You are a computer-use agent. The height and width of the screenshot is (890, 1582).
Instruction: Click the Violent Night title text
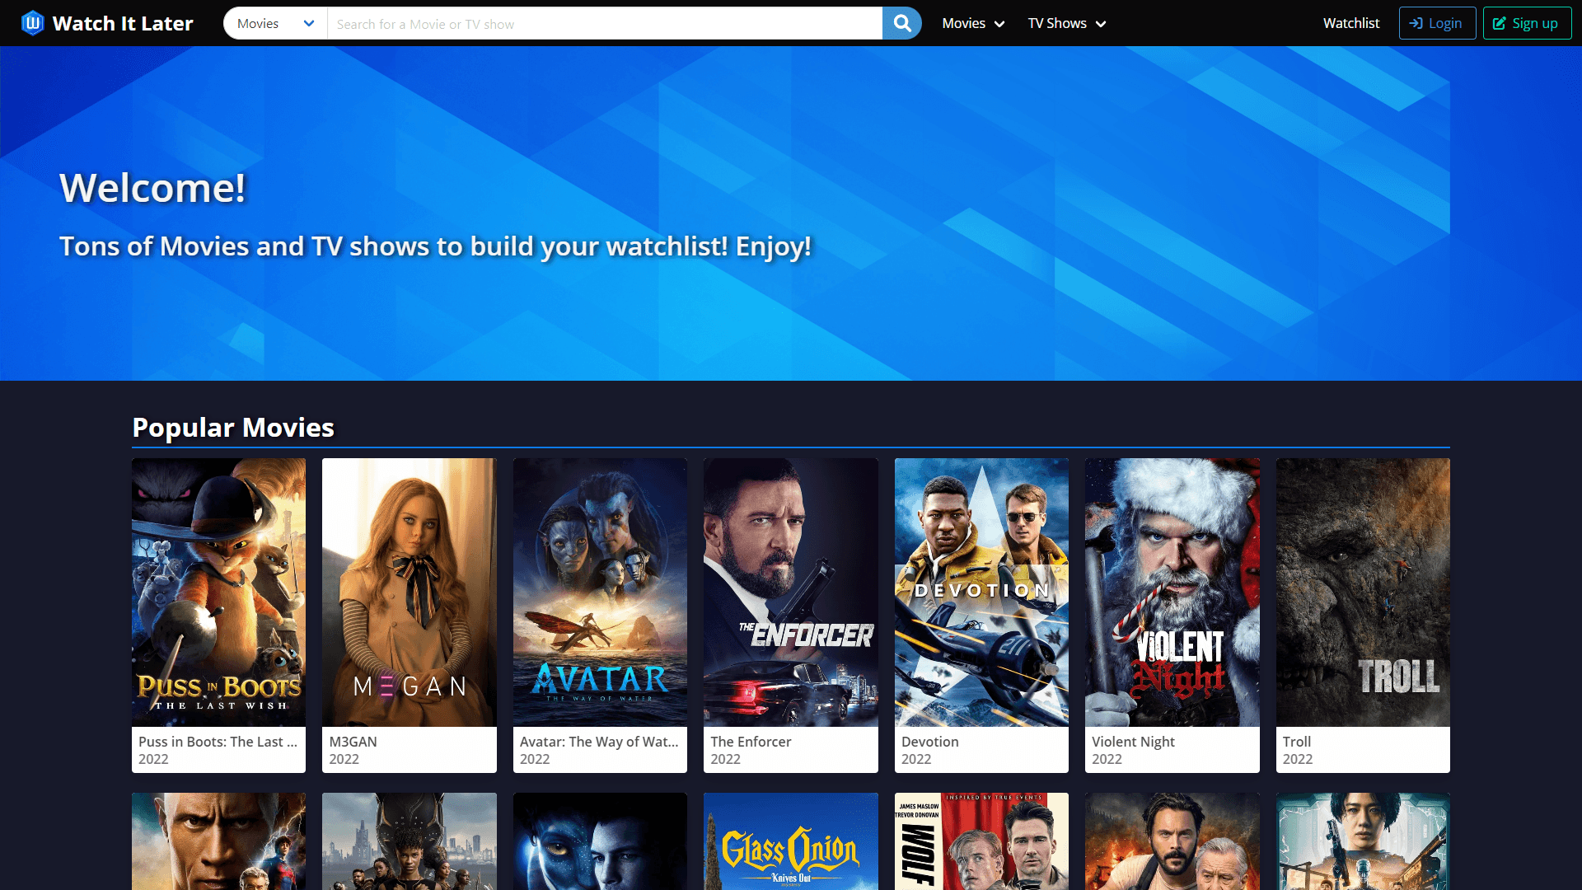pos(1133,742)
